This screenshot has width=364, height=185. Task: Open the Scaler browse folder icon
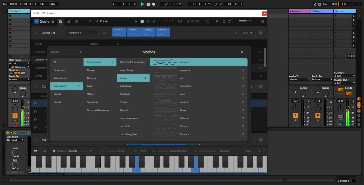[x=61, y=21]
